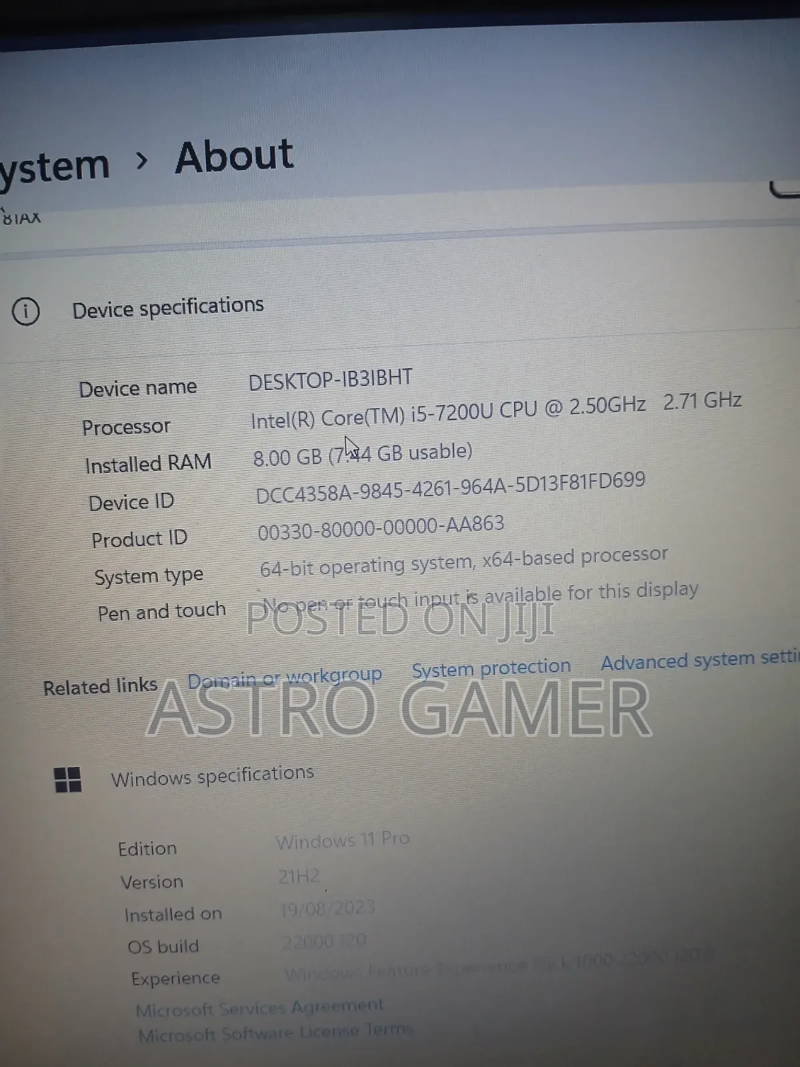Open the Domain or workgroup link
The height and width of the screenshot is (1067, 800).
click(285, 678)
